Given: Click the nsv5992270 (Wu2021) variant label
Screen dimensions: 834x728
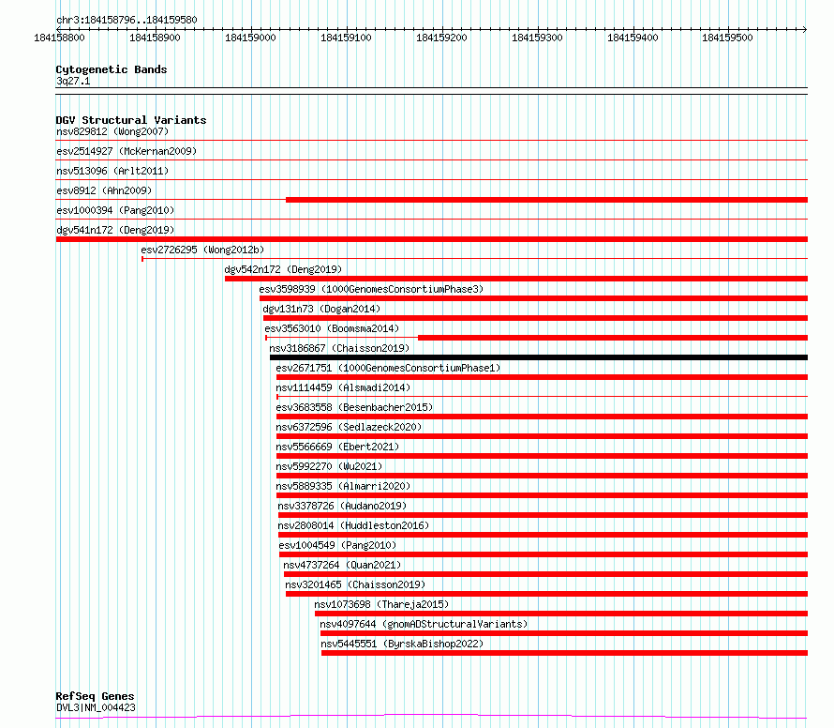Looking at the screenshot, I should pyautogui.click(x=329, y=466).
